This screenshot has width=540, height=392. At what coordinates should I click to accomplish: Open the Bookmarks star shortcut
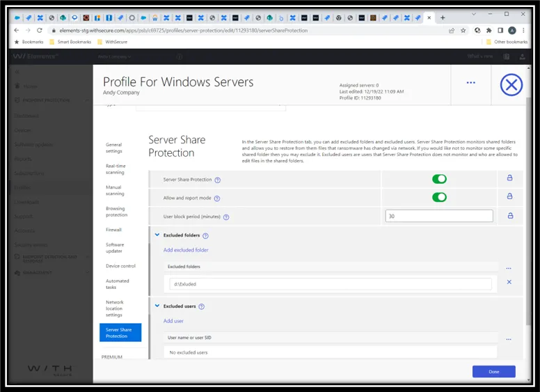(x=29, y=42)
